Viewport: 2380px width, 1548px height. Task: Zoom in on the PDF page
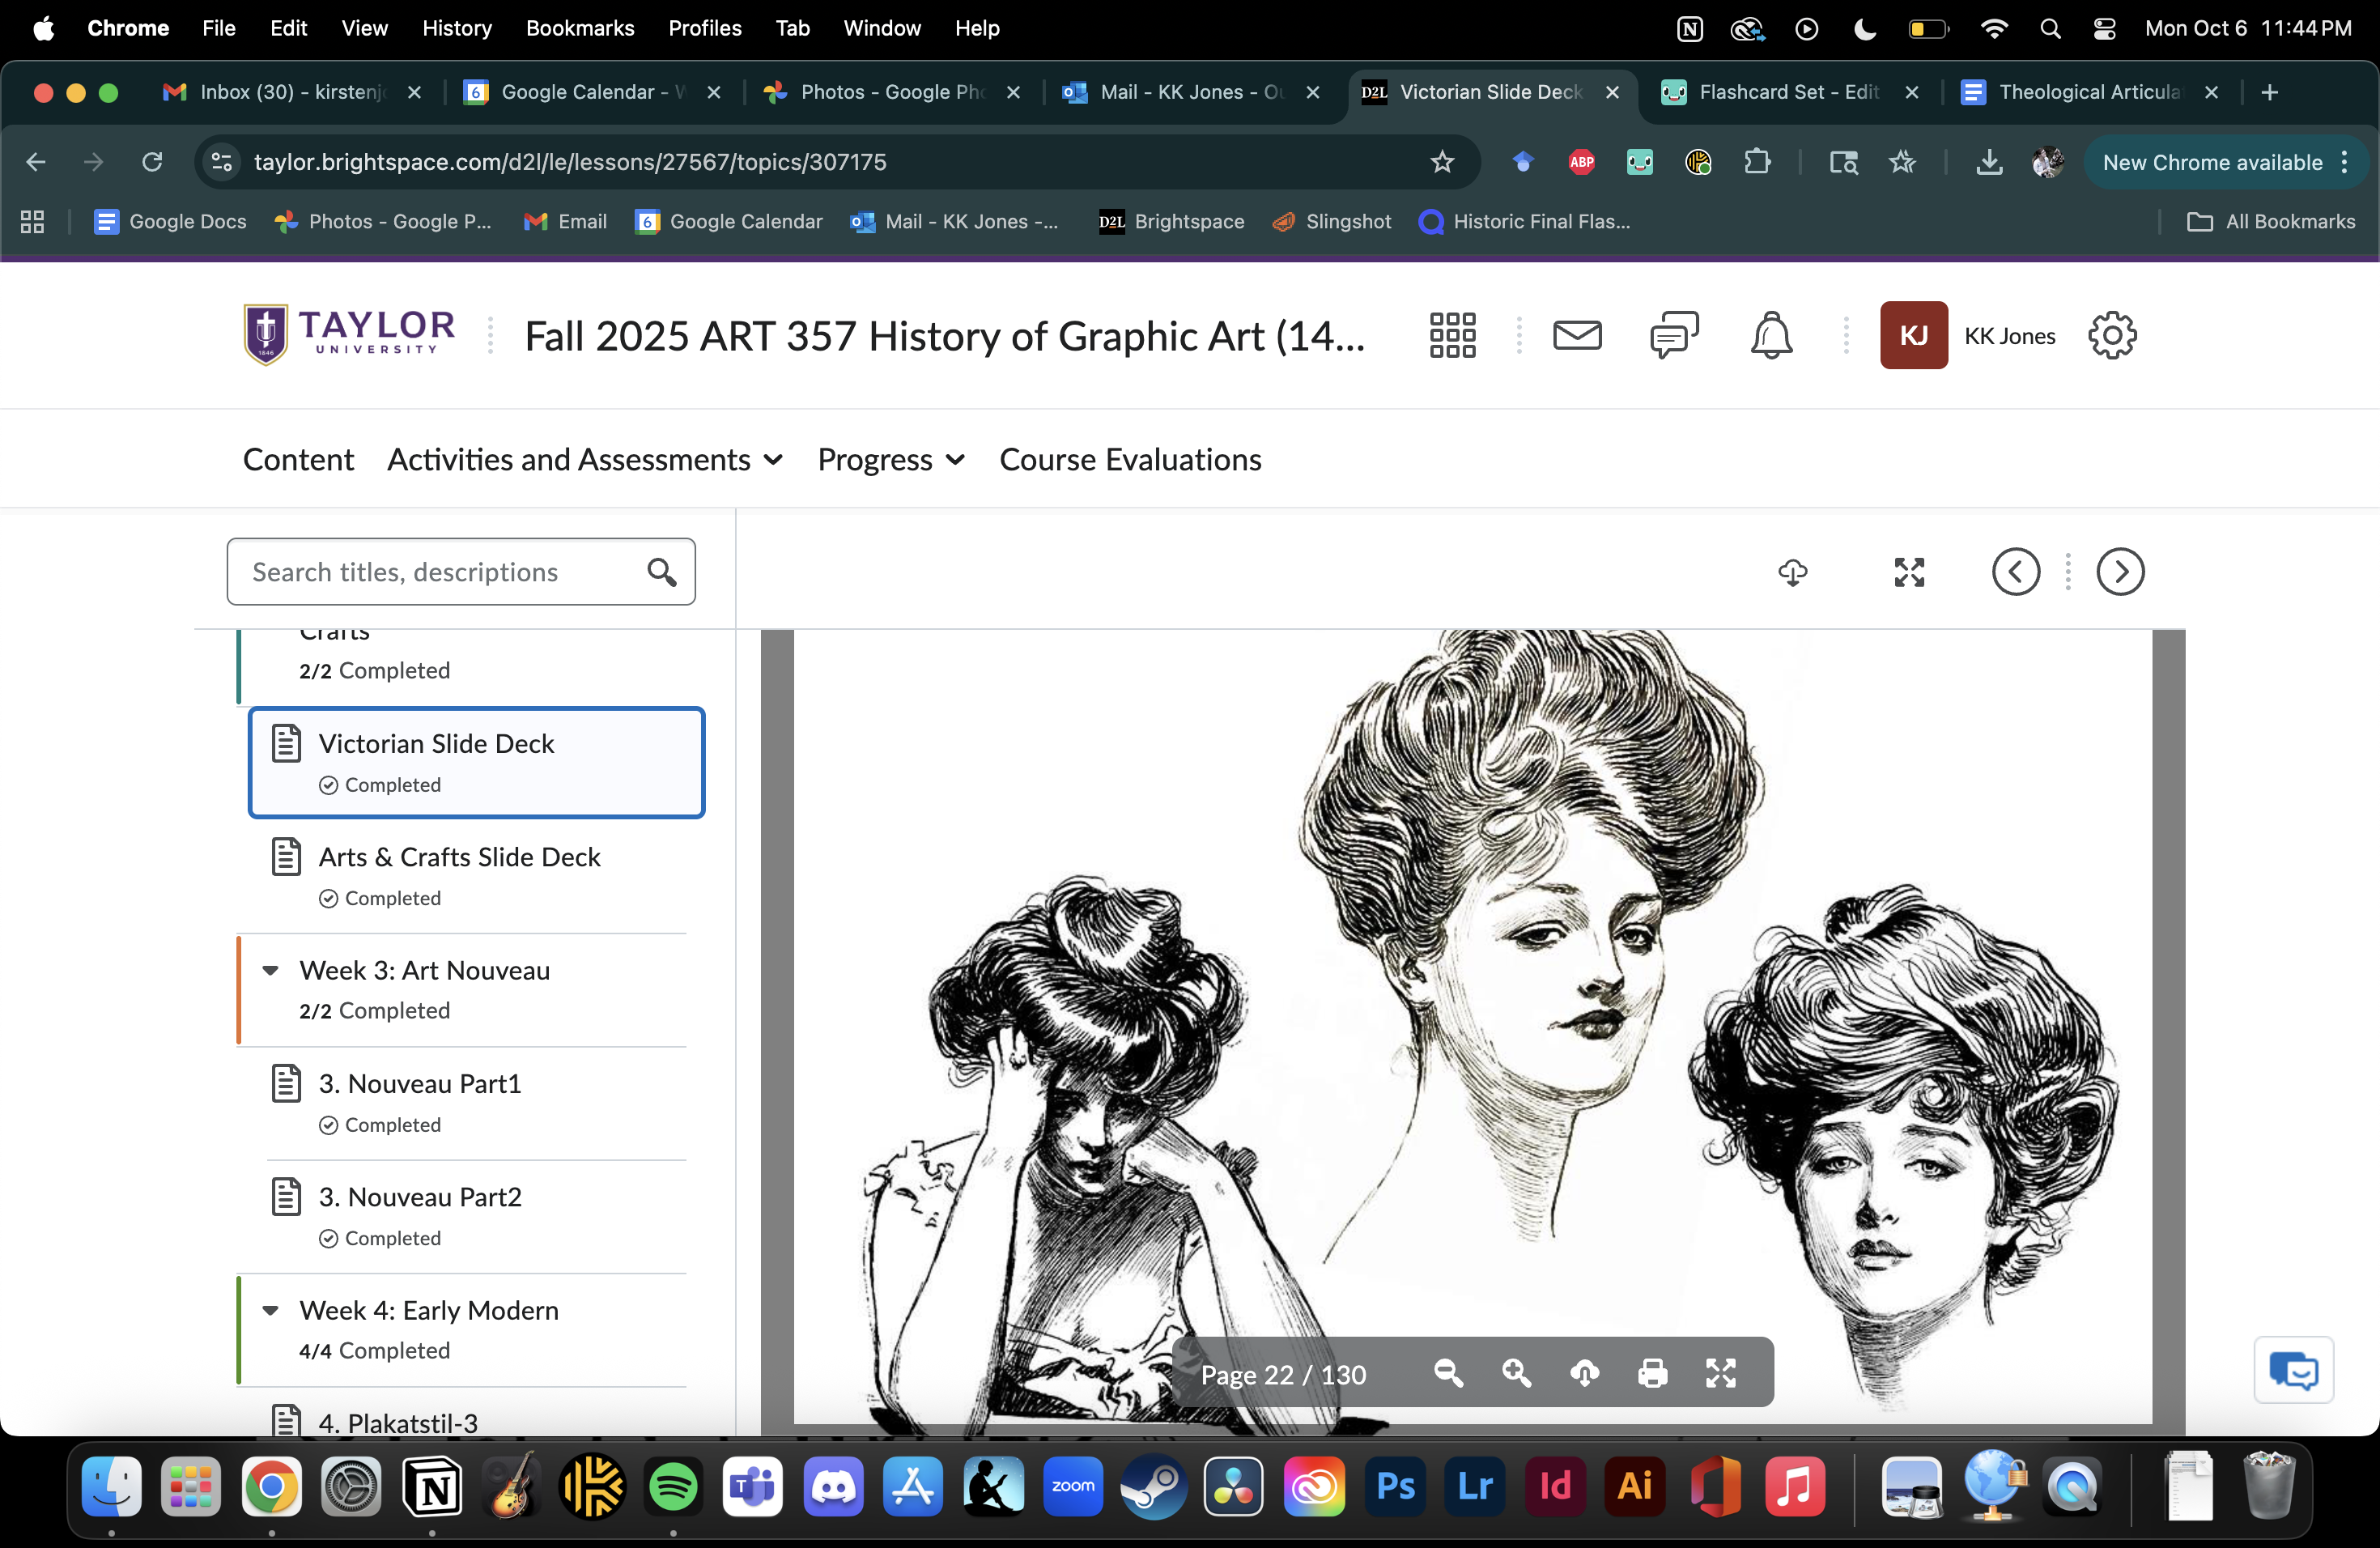tap(1516, 1373)
